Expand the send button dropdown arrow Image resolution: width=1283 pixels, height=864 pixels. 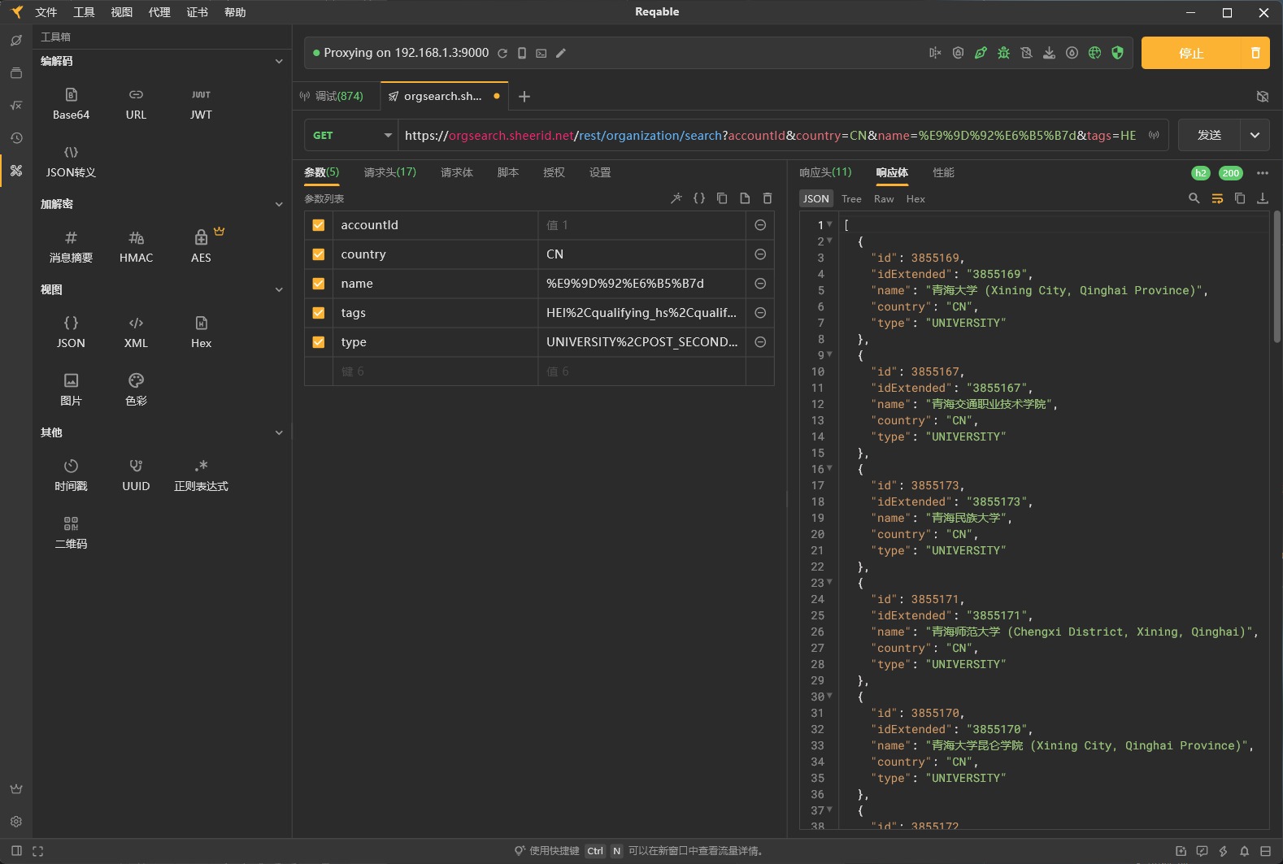click(1255, 136)
